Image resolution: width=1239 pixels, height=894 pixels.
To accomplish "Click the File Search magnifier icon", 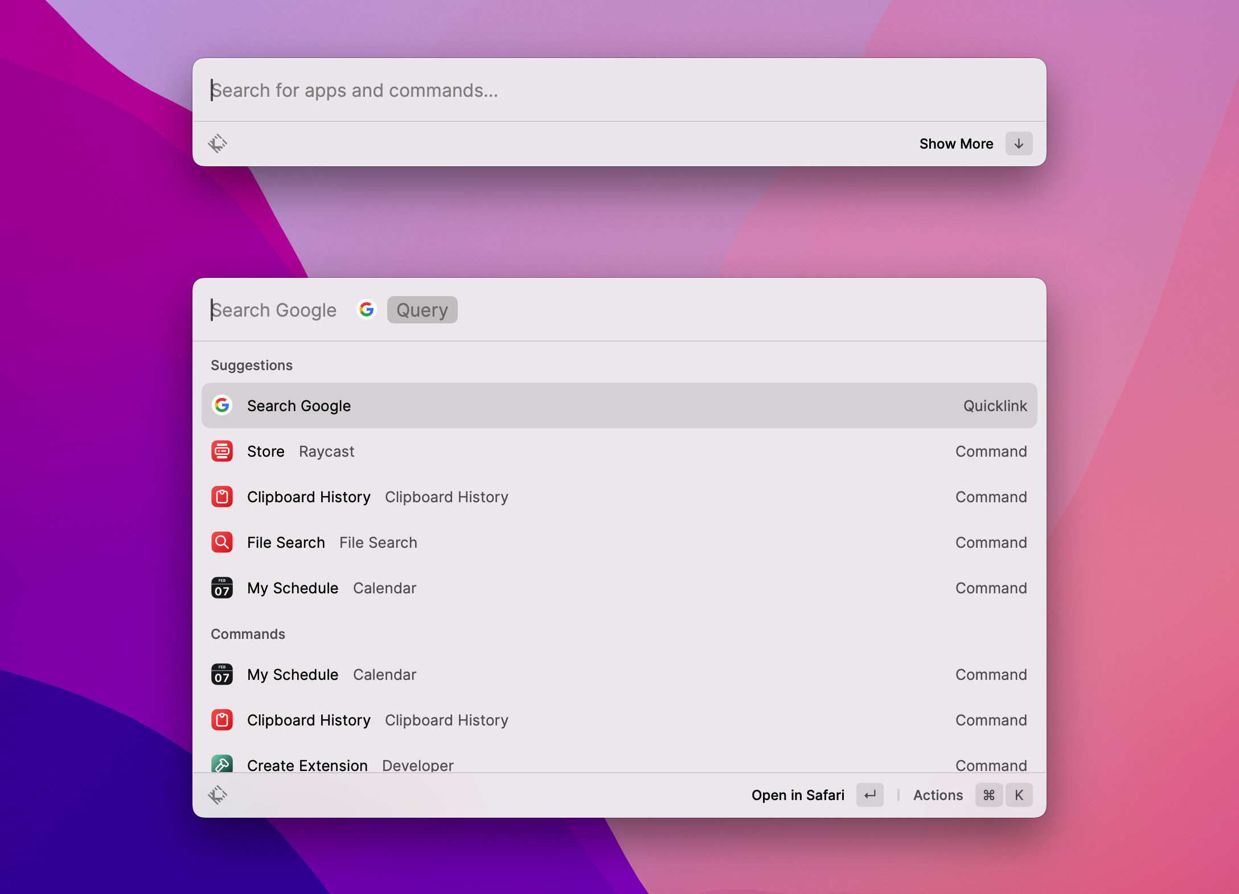I will click(222, 542).
